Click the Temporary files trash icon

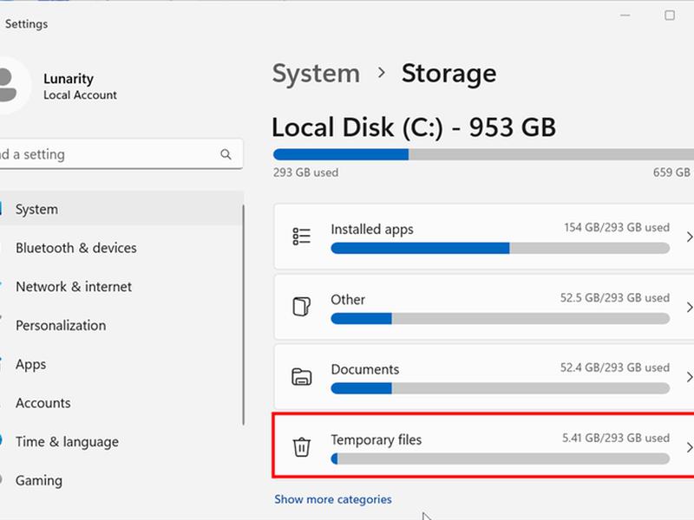tap(301, 446)
